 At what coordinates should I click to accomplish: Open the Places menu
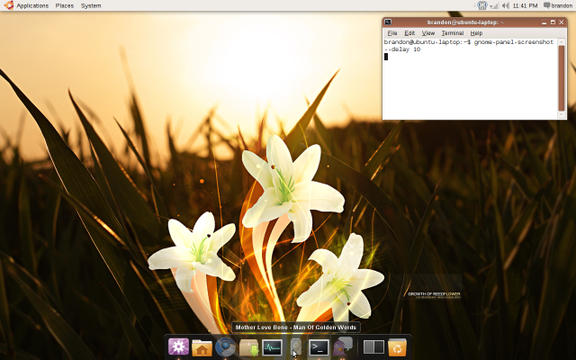pyautogui.click(x=65, y=5)
